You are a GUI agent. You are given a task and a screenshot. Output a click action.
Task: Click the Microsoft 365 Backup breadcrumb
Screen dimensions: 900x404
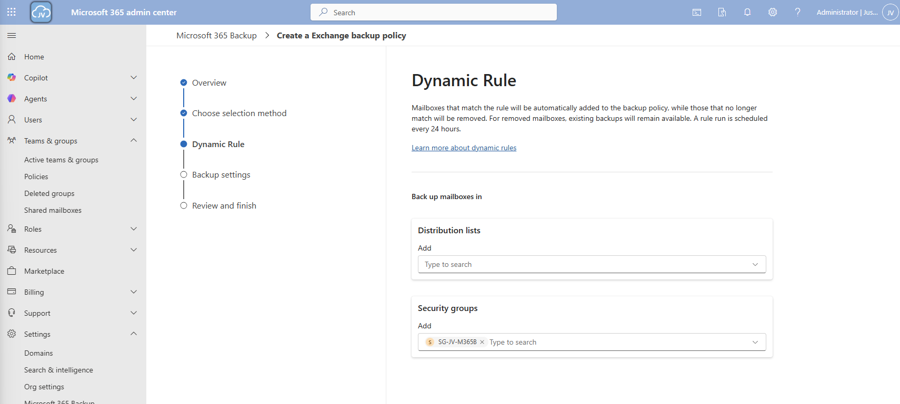pyautogui.click(x=216, y=36)
